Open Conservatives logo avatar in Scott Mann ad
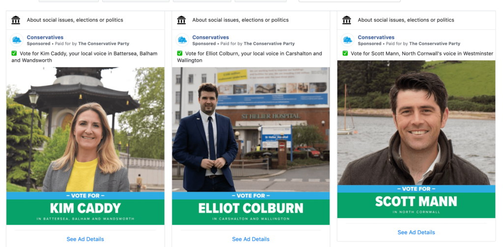This screenshot has height=247, width=503. (348, 40)
